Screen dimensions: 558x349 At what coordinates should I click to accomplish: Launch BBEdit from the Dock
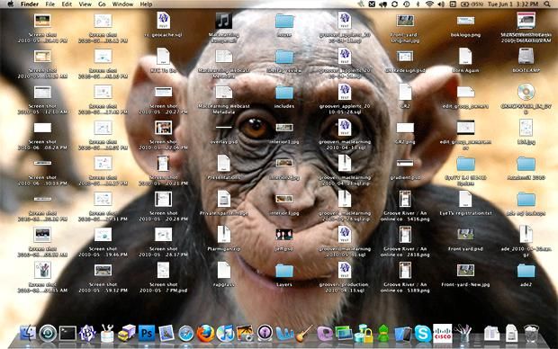pyautogui.click(x=87, y=334)
